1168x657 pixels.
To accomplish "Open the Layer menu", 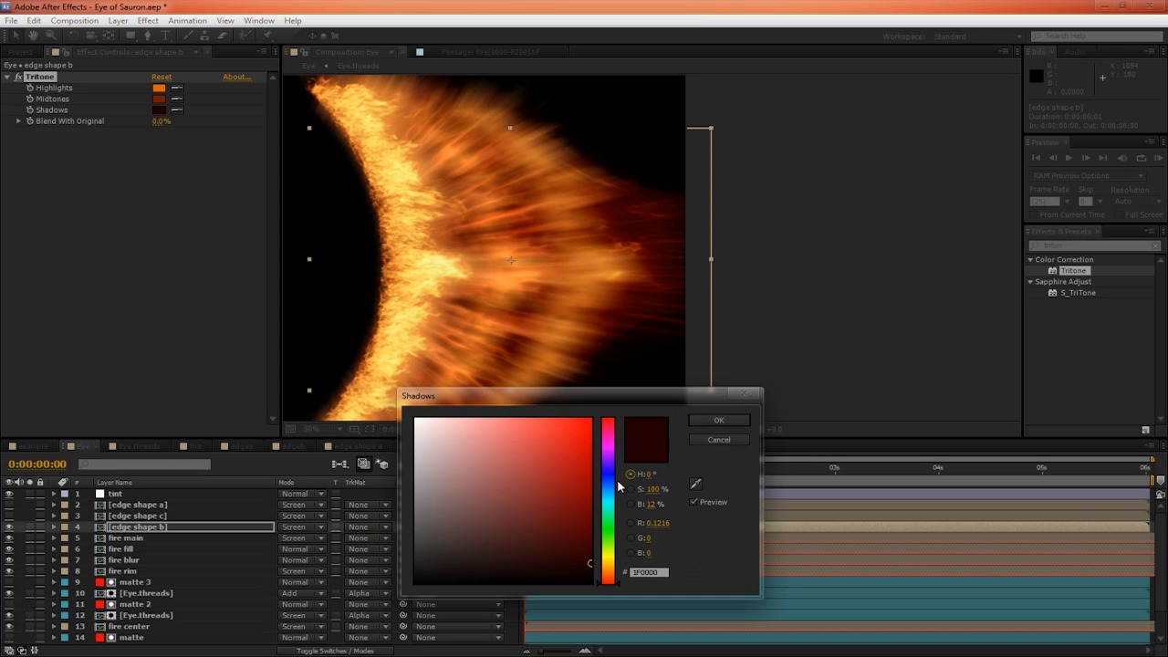I will pos(119,20).
